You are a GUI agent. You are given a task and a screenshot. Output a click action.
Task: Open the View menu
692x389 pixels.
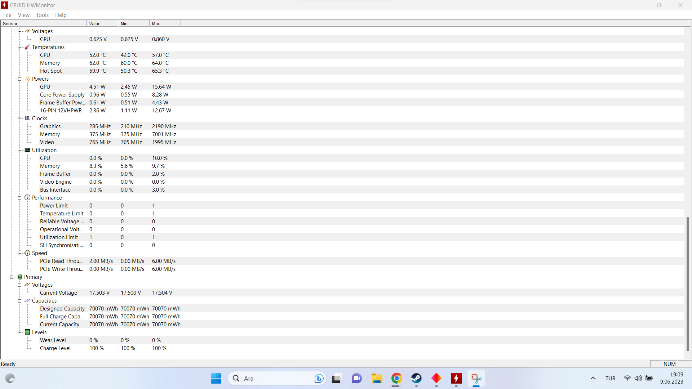pos(24,15)
